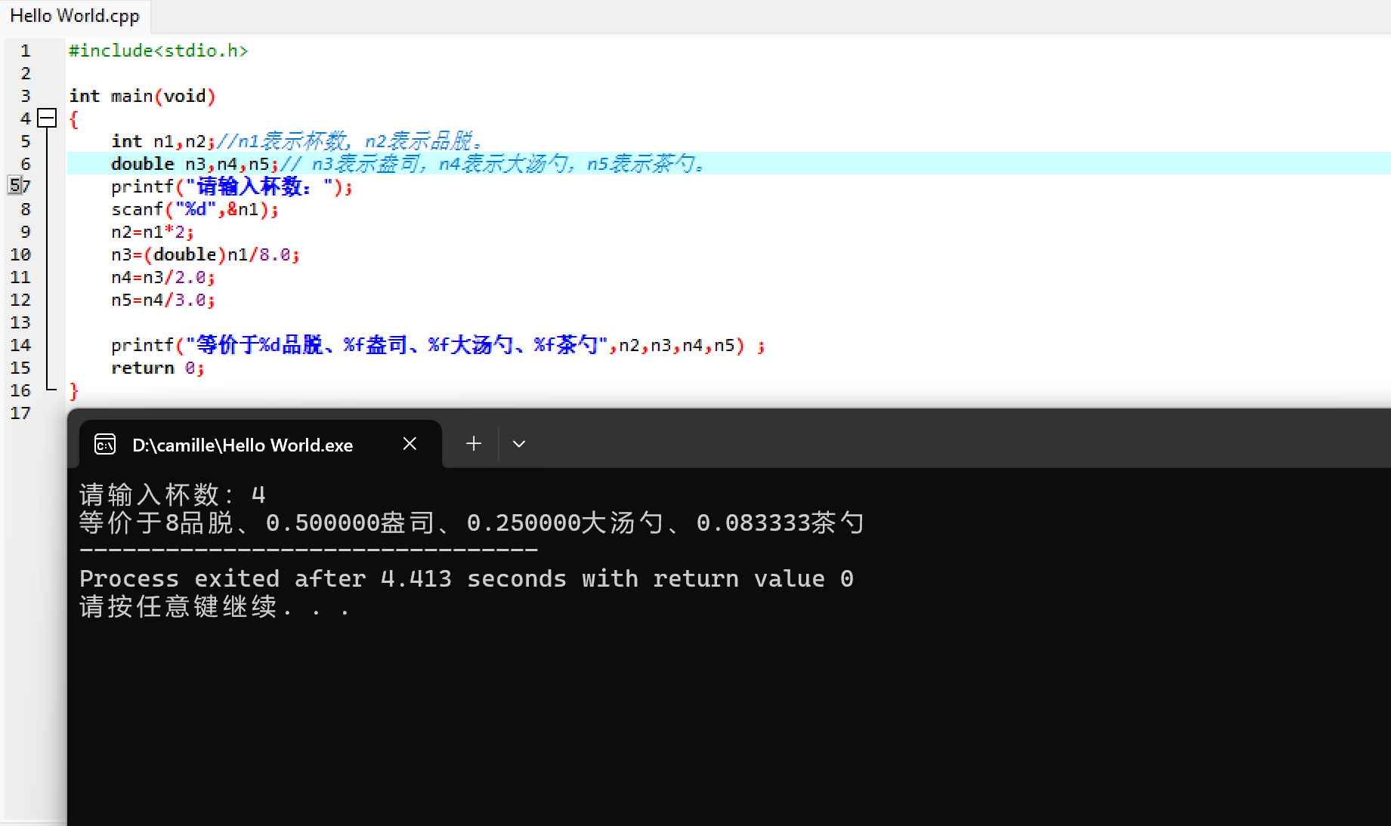Click the 'int n1,n2;' declaration
Screen dimensions: 1391x826
click(x=163, y=141)
